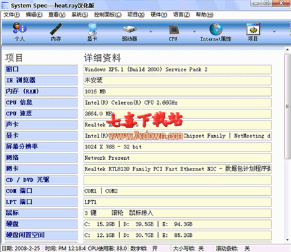The width and height of the screenshot is (291, 252).
Task: Click the 硬盘闲置空间 item label
Action: click(41, 235)
